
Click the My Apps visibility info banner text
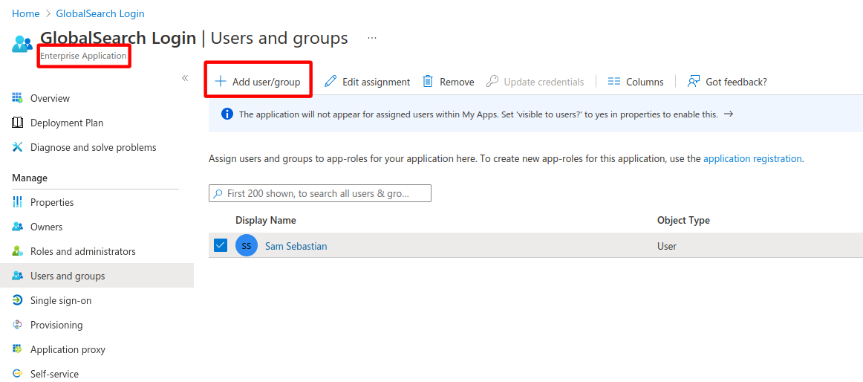pyautogui.click(x=478, y=114)
